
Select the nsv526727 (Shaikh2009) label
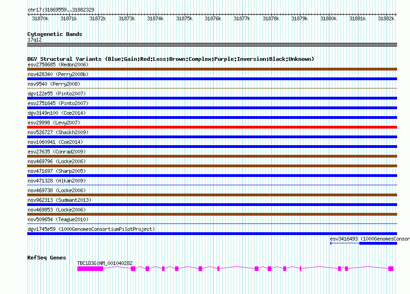[58, 132]
